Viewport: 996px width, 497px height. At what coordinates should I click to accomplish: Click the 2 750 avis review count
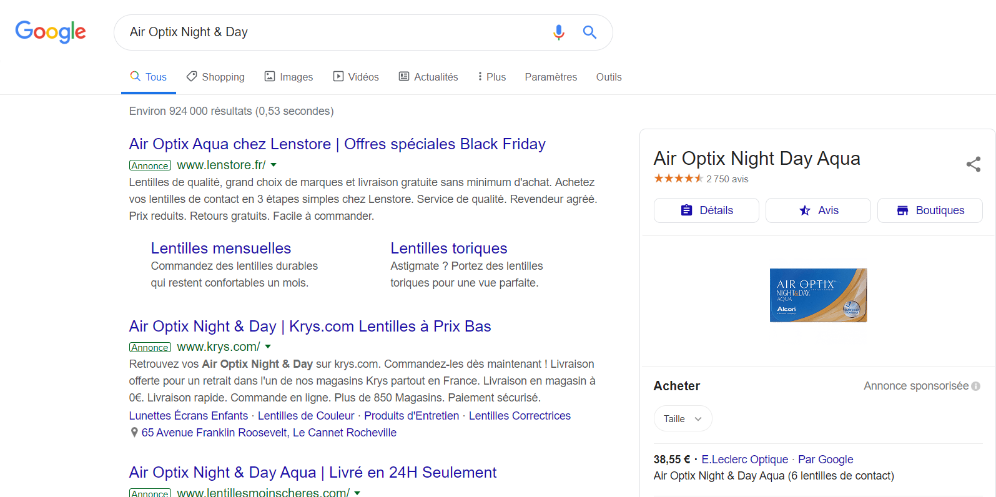[727, 179]
